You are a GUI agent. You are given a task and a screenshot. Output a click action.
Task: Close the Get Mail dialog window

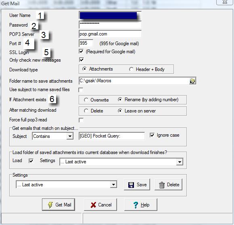coord(225,2)
